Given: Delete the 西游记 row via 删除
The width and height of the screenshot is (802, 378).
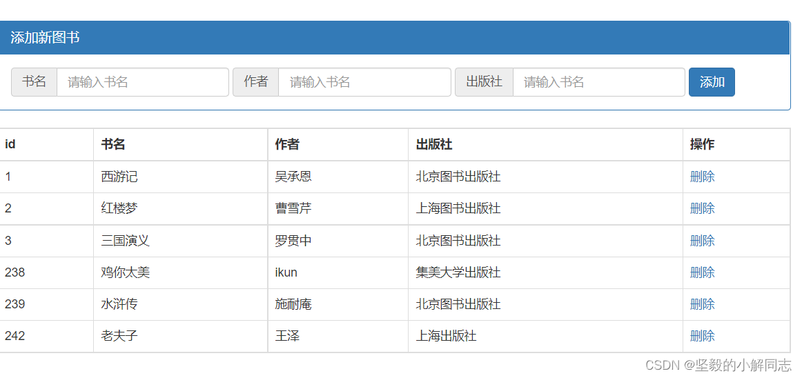Looking at the screenshot, I should pos(702,177).
